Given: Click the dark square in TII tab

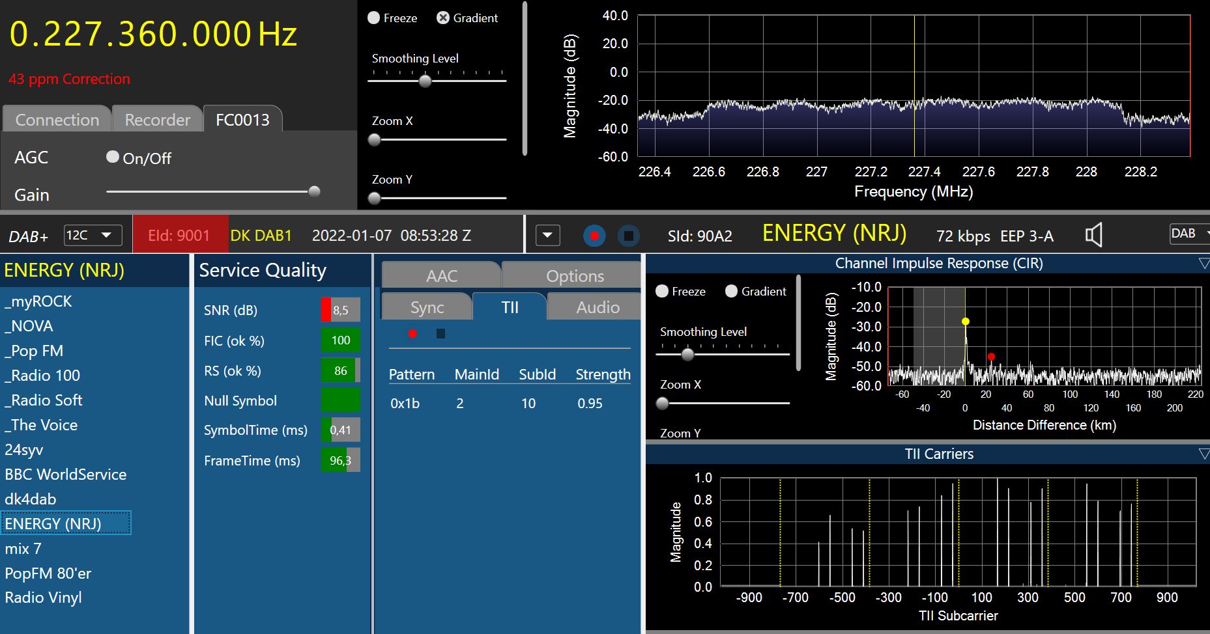Looking at the screenshot, I should point(440,334).
